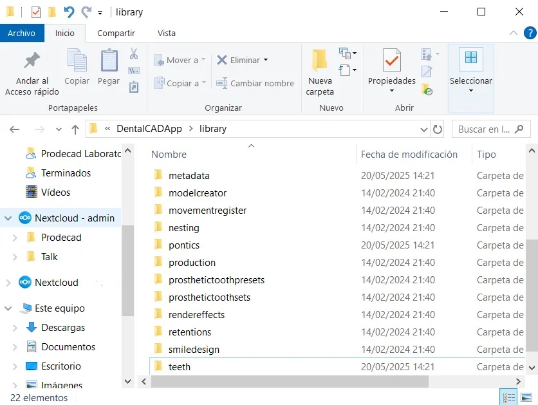Click DentalCADApp in the address breadcrumb

148,129
